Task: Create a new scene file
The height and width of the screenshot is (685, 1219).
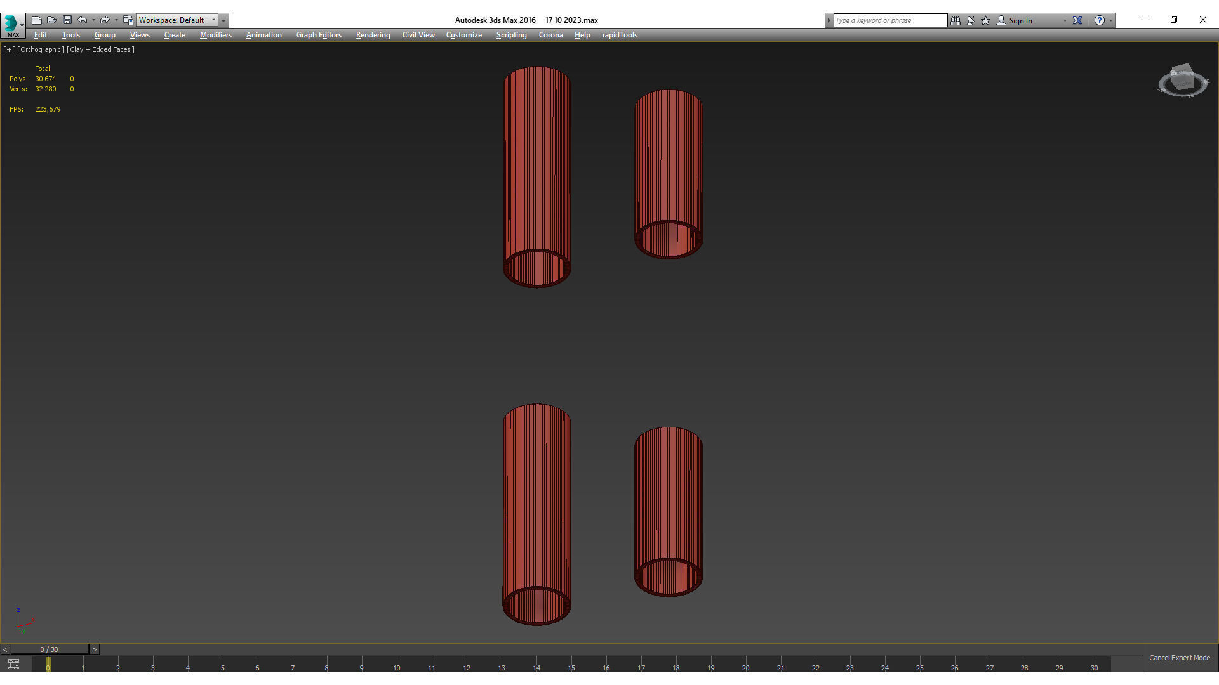Action: [37, 20]
